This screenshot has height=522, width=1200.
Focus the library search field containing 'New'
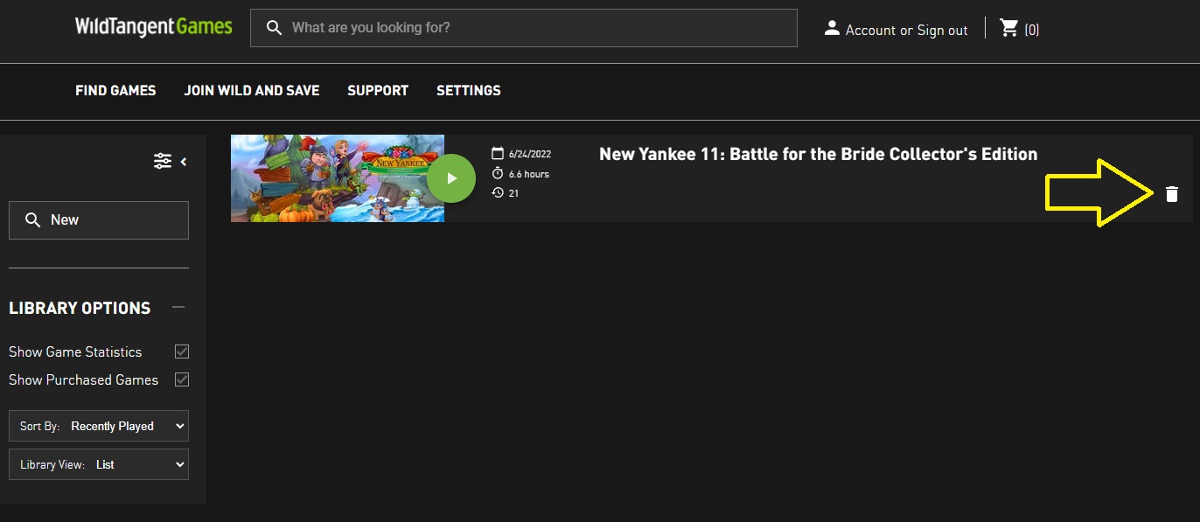[99, 220]
